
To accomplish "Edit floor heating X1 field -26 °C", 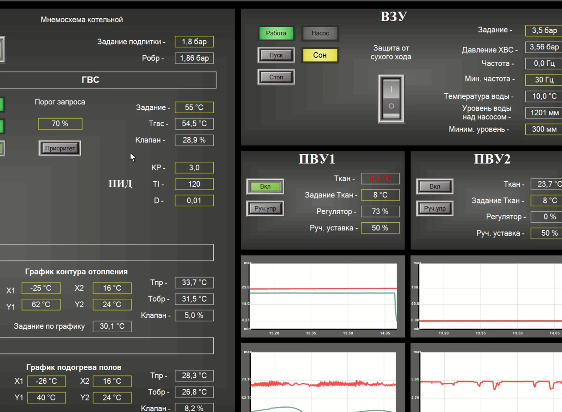I will (47, 381).
